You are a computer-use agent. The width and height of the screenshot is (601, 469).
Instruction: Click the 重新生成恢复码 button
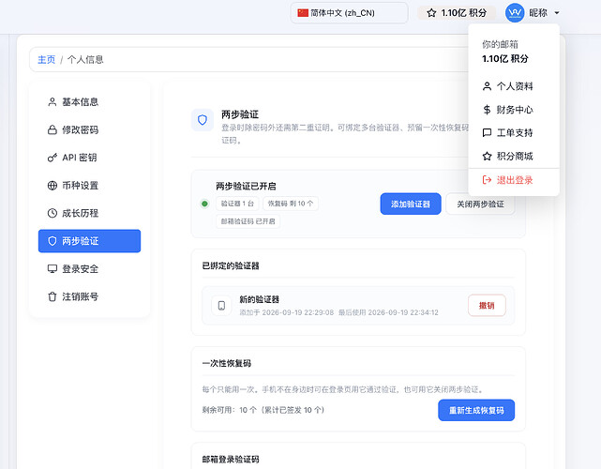point(476,410)
